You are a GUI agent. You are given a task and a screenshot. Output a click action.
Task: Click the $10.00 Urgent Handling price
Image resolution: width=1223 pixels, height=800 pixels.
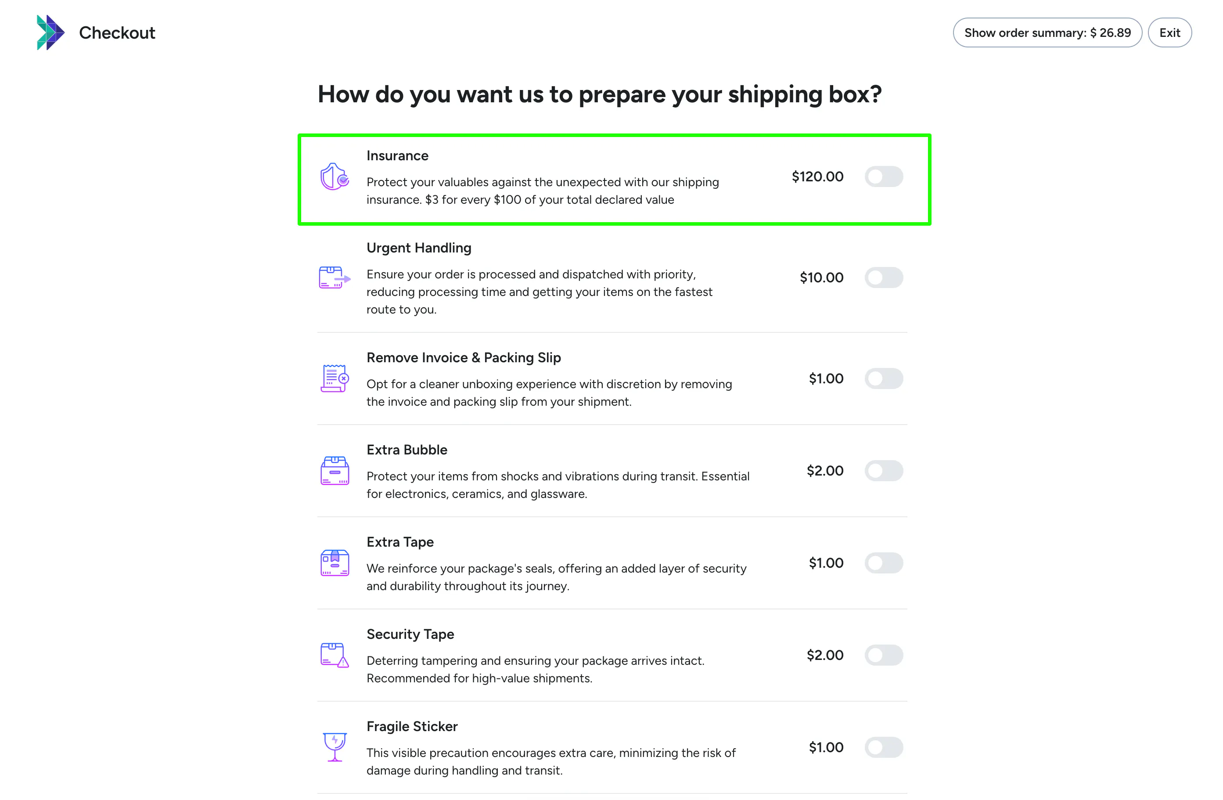tap(821, 277)
